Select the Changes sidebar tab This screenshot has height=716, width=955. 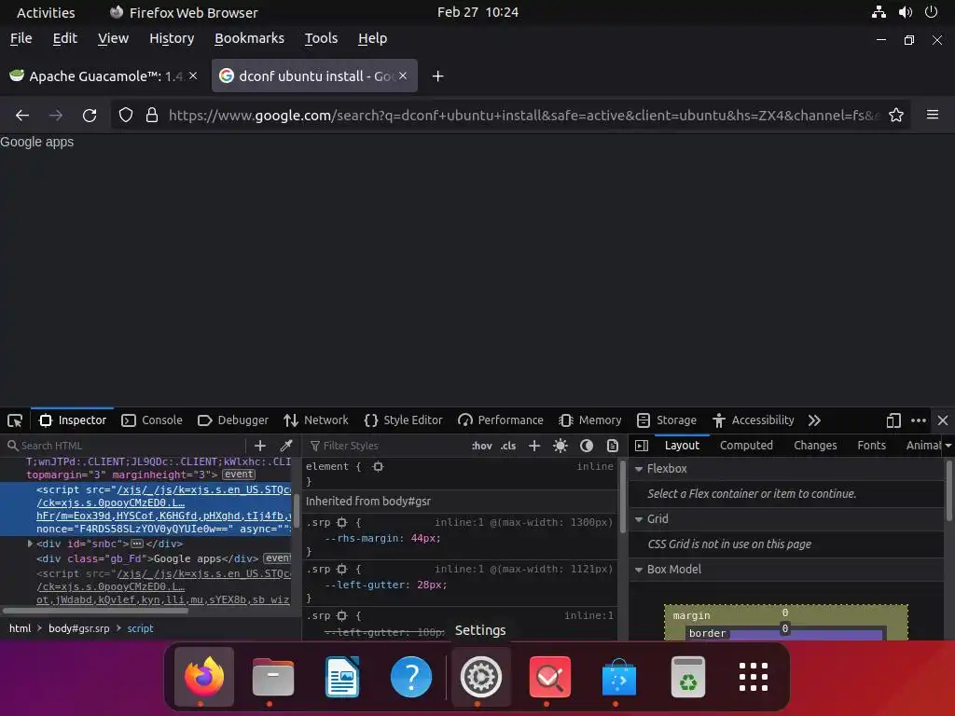(x=815, y=445)
